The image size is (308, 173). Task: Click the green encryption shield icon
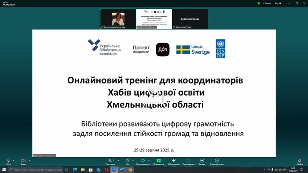pyautogui.click(x=259, y=4)
